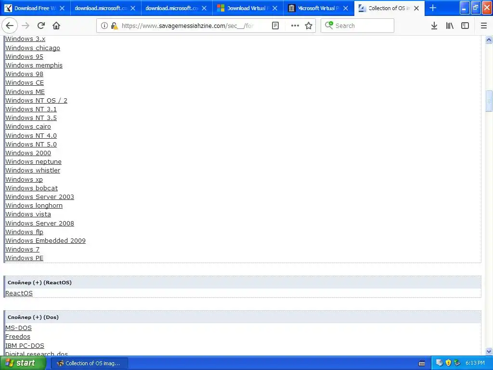
Task: Click the security shield tray icon
Action: pyautogui.click(x=448, y=363)
